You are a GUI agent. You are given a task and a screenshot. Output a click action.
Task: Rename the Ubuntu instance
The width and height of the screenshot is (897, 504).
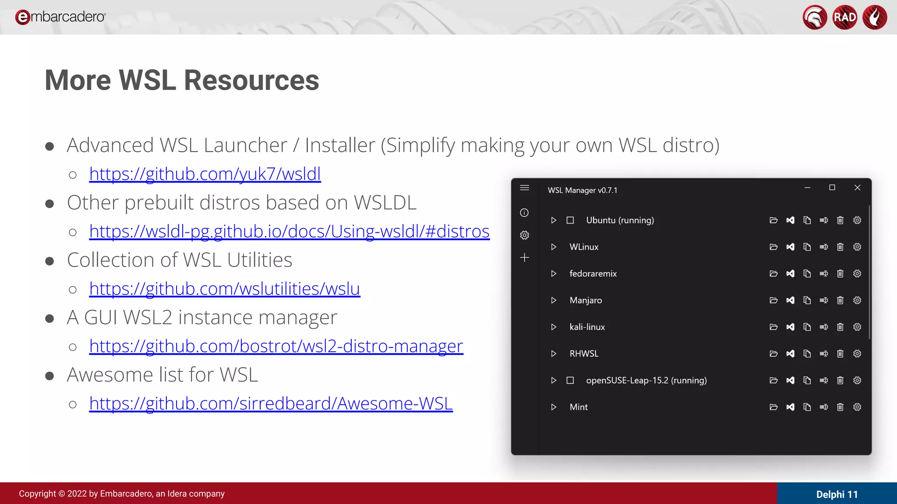click(x=824, y=220)
